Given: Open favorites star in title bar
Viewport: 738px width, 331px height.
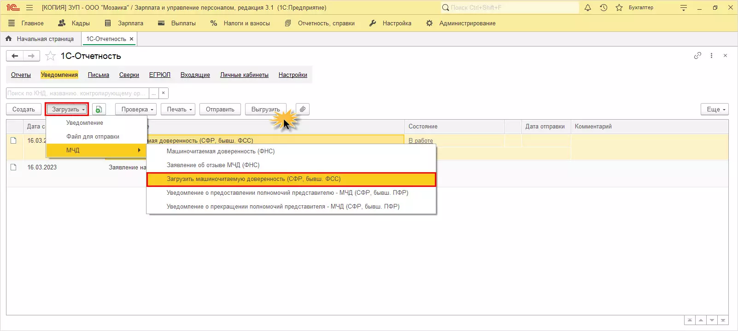Looking at the screenshot, I should point(619,8).
